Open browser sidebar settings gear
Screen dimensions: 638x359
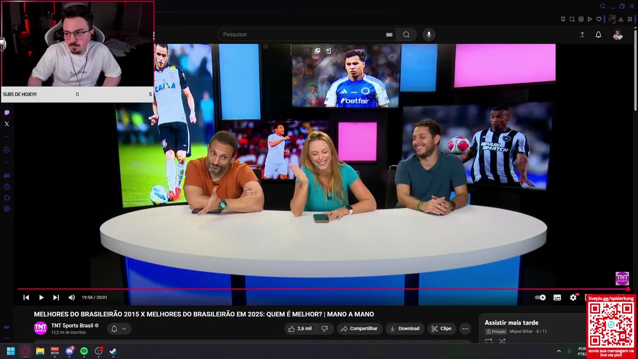click(x=6, y=208)
